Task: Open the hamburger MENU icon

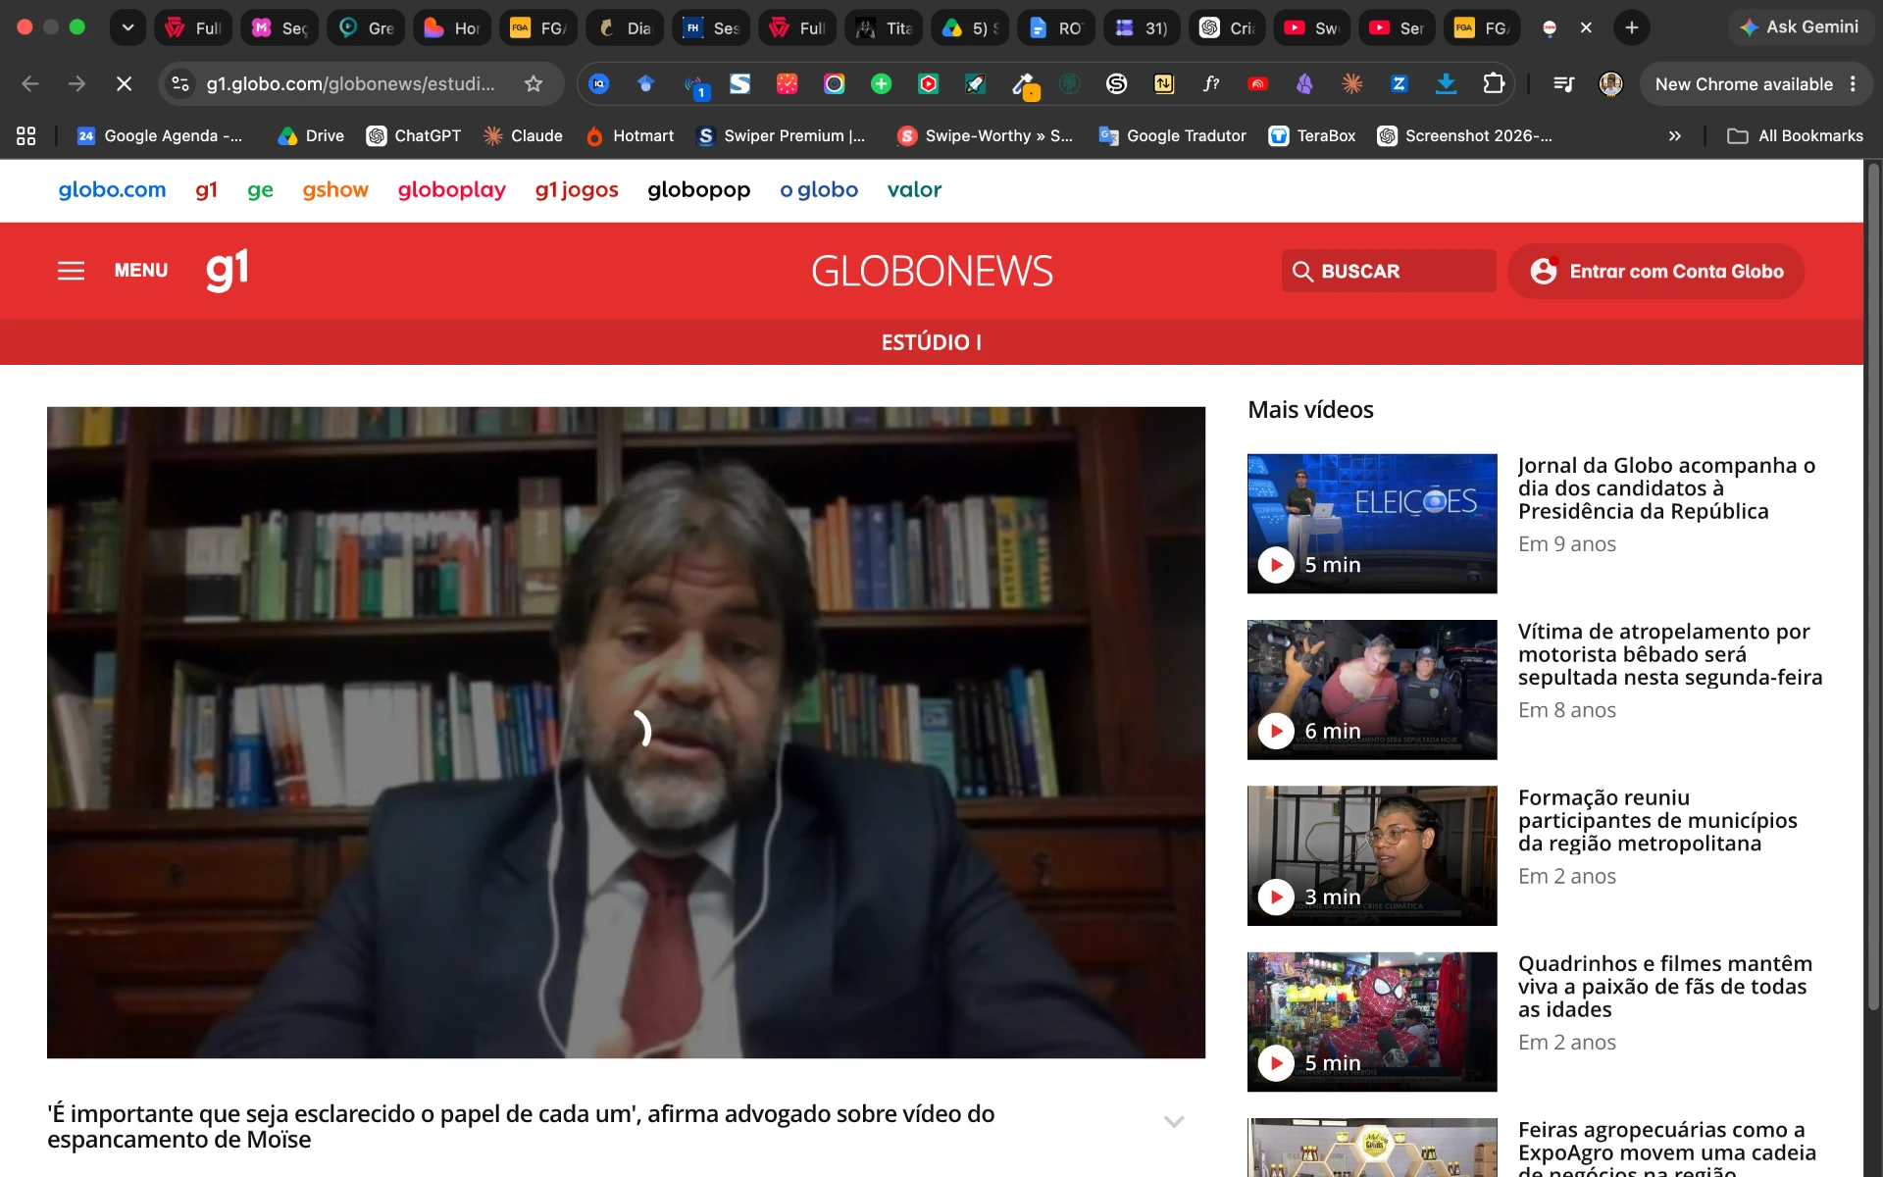Action: 71,271
